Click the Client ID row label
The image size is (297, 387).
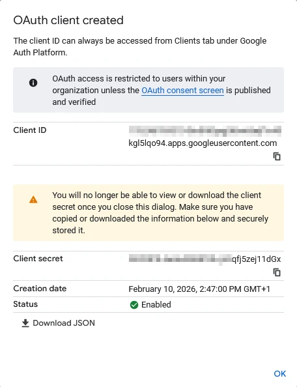(x=30, y=130)
